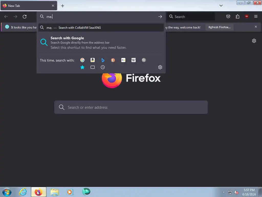Click the Go arrow in the address bar
Screen dimensions: 262x197
coord(160,17)
